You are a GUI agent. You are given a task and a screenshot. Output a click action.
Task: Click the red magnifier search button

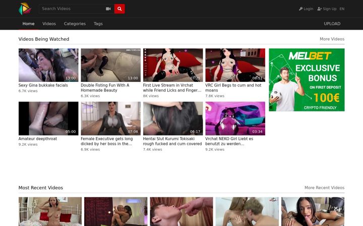pyautogui.click(x=119, y=9)
